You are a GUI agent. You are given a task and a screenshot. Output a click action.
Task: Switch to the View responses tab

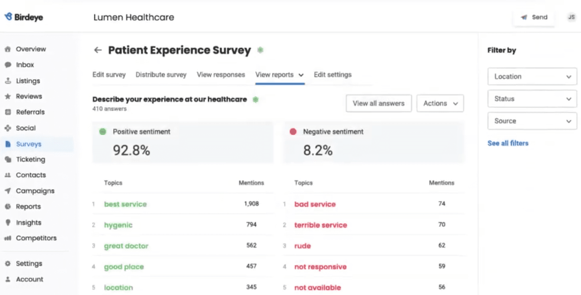pos(221,75)
